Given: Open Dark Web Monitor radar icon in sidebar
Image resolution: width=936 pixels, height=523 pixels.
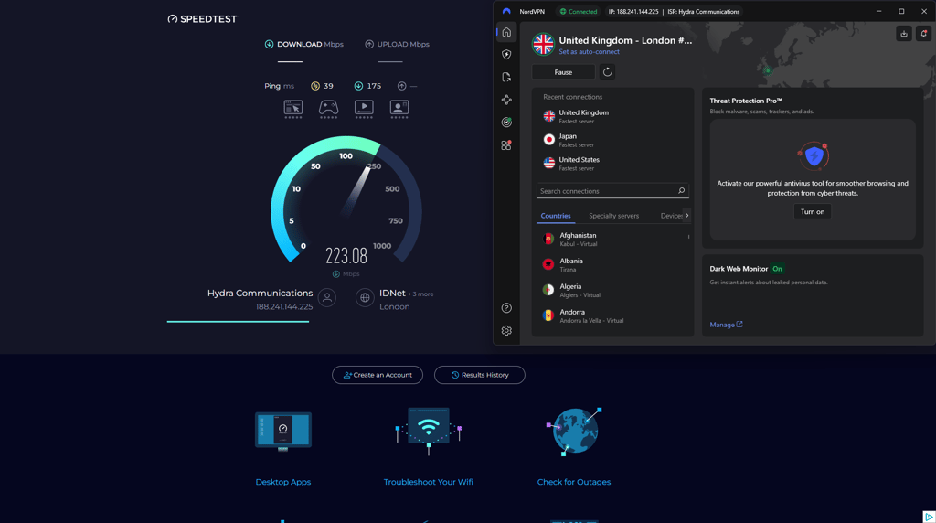Looking at the screenshot, I should coord(506,123).
